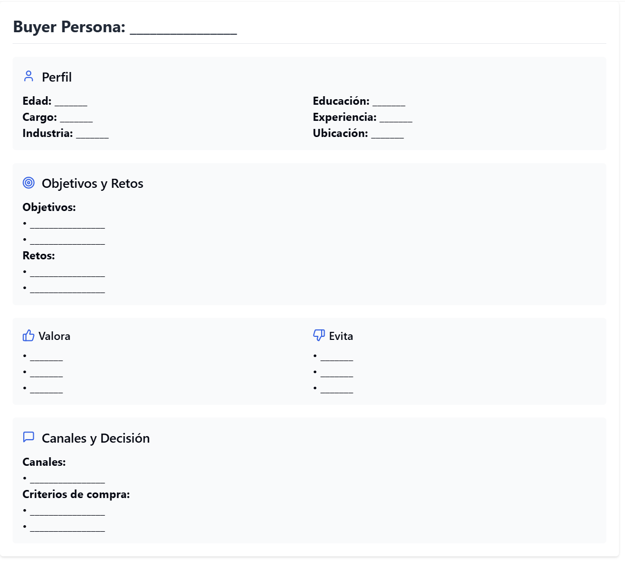Click the blank after Ubicación label
The width and height of the screenshot is (625, 564).
click(387, 134)
